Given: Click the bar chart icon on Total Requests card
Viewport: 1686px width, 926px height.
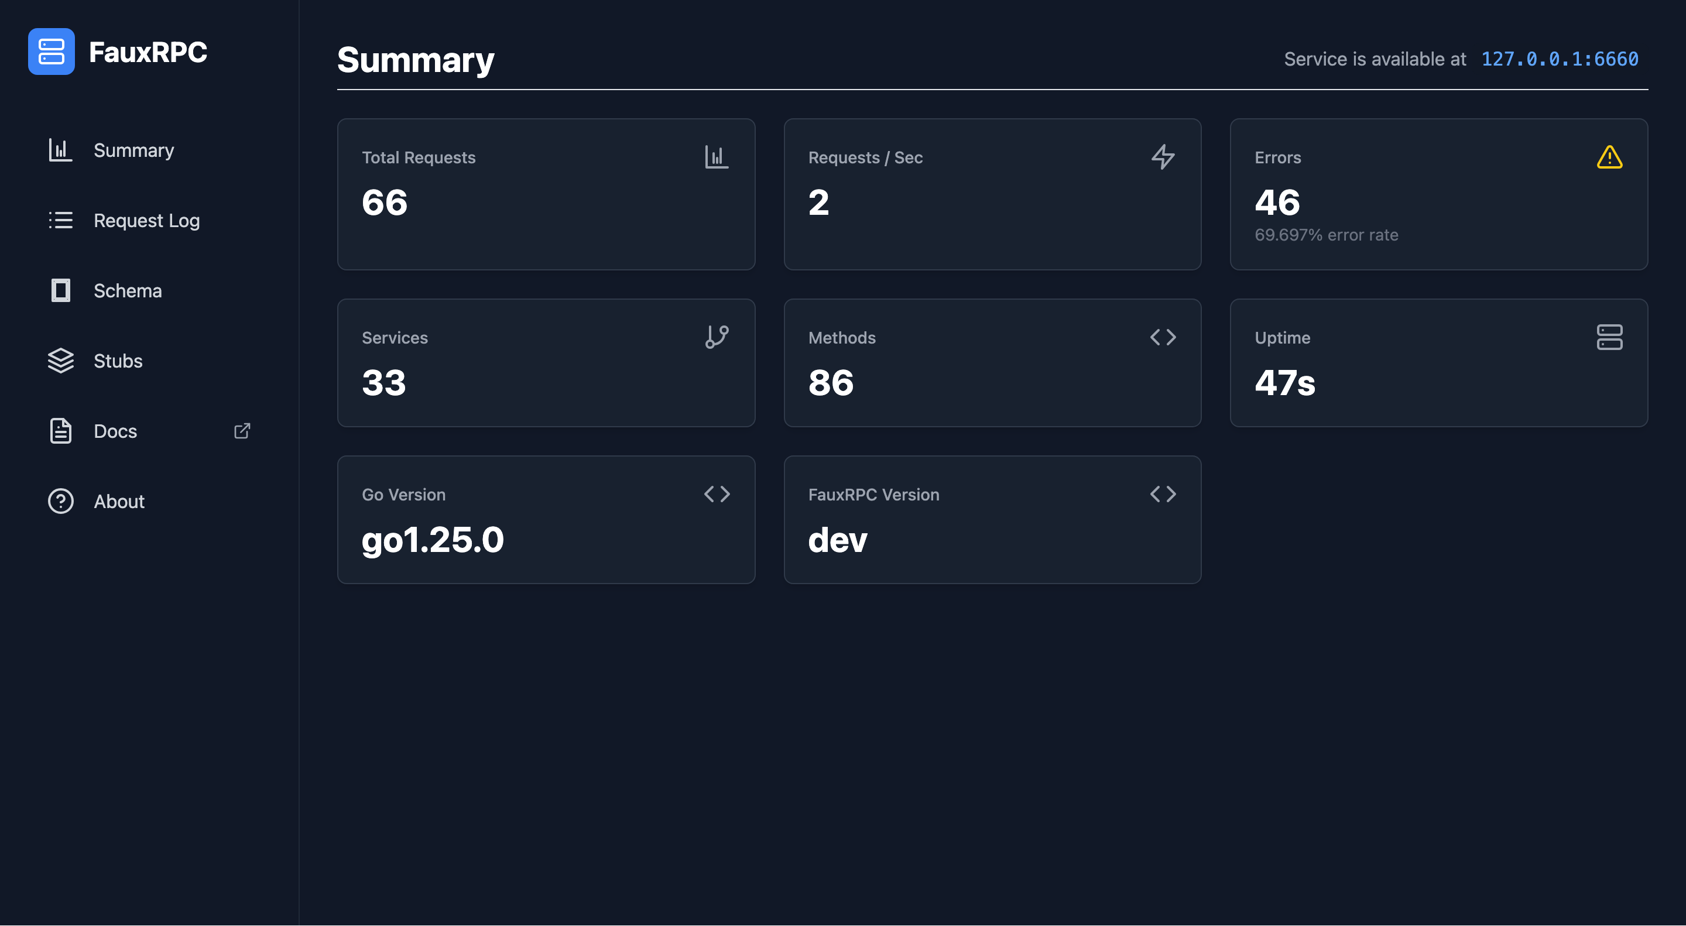Looking at the screenshot, I should pos(717,157).
